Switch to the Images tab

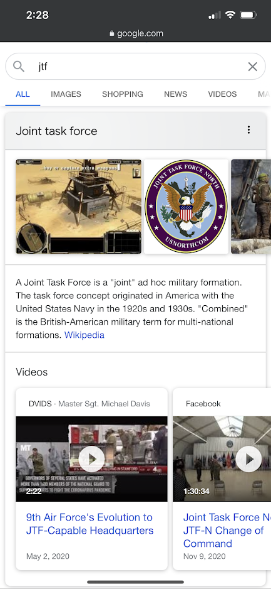click(66, 94)
